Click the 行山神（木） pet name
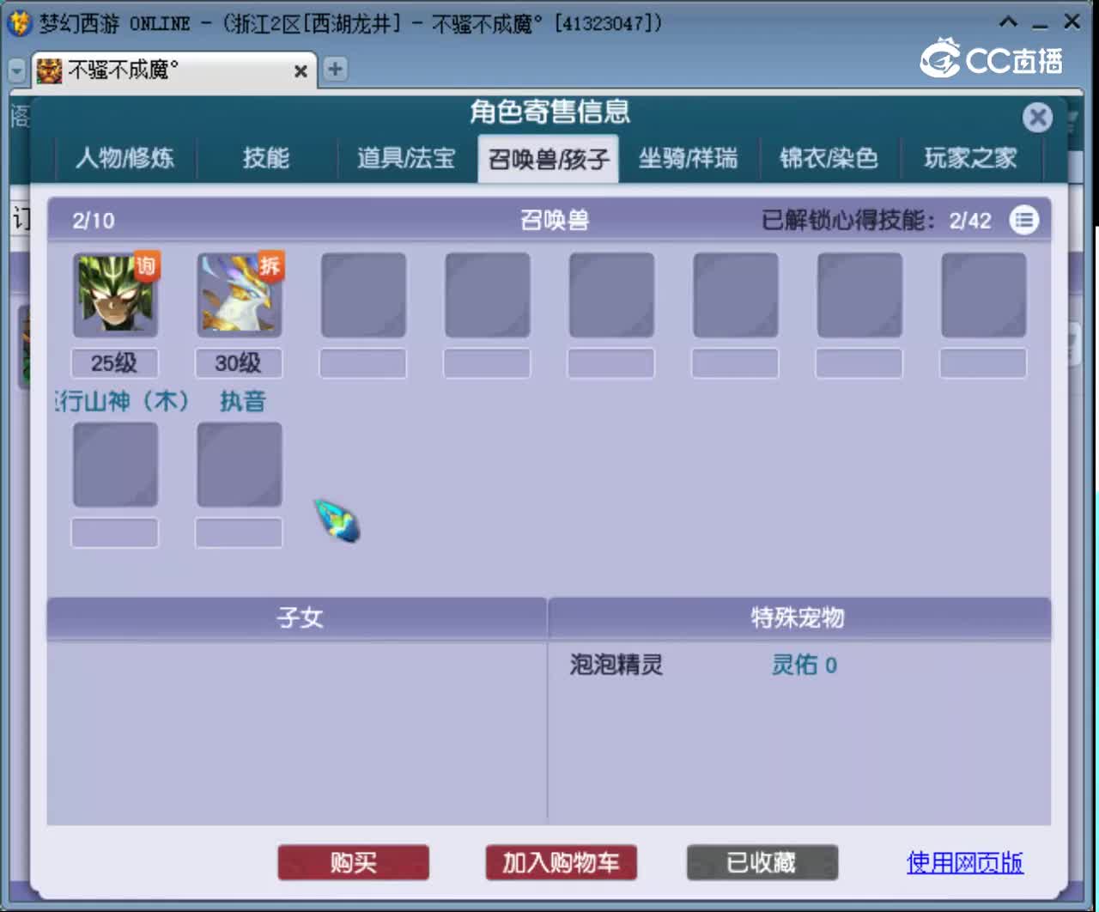This screenshot has width=1099, height=912. 122,401
